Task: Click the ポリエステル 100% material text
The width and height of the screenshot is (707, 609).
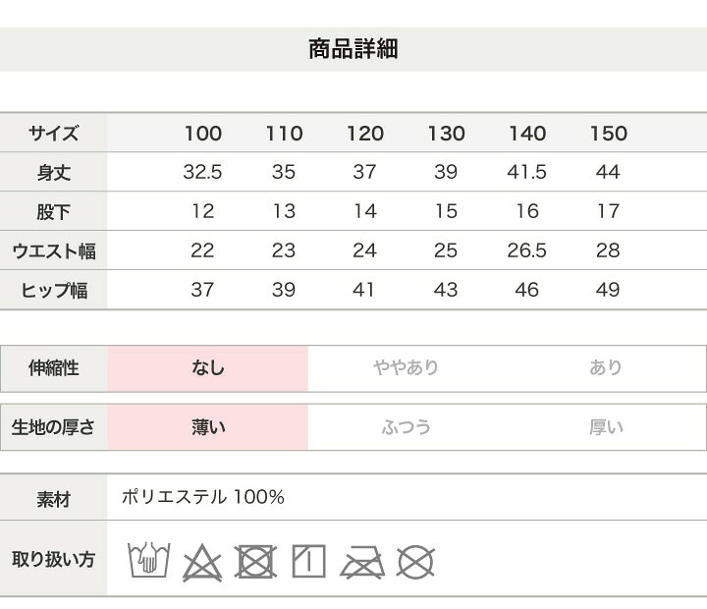Action: (203, 497)
